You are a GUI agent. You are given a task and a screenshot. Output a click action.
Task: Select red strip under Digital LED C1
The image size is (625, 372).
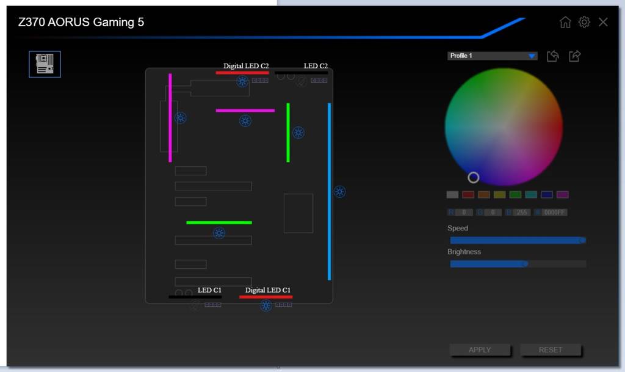266,297
